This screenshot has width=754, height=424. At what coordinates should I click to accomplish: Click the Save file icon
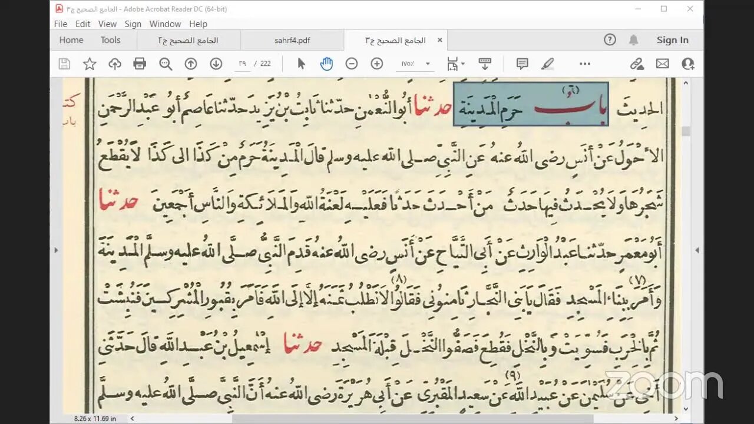65,64
